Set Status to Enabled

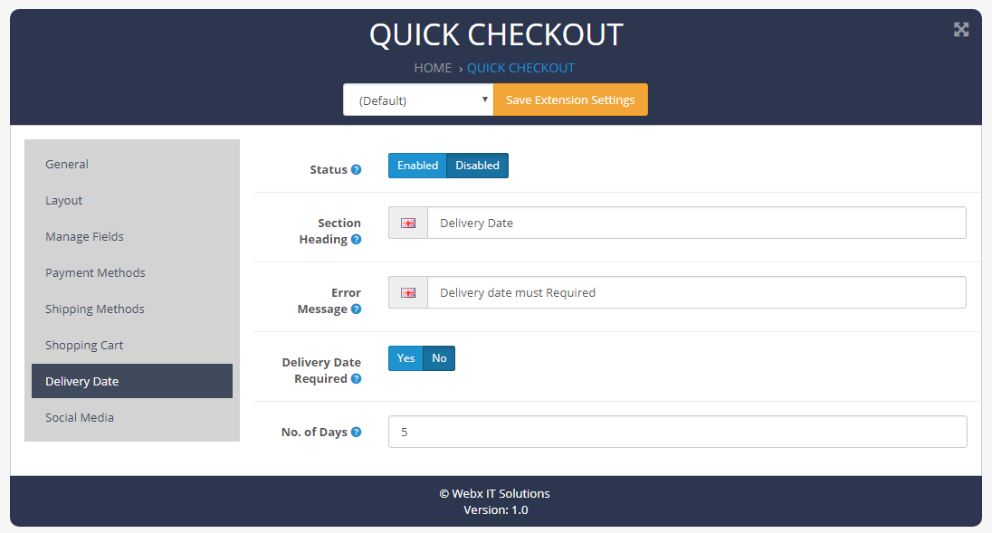(417, 165)
